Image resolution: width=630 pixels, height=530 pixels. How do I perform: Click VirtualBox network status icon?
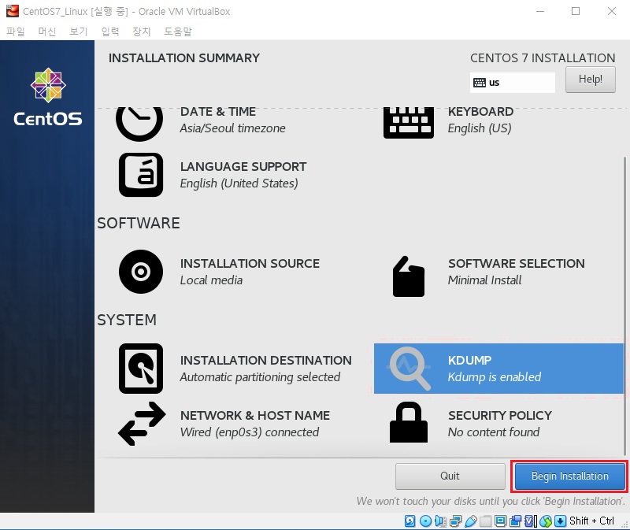click(x=456, y=521)
